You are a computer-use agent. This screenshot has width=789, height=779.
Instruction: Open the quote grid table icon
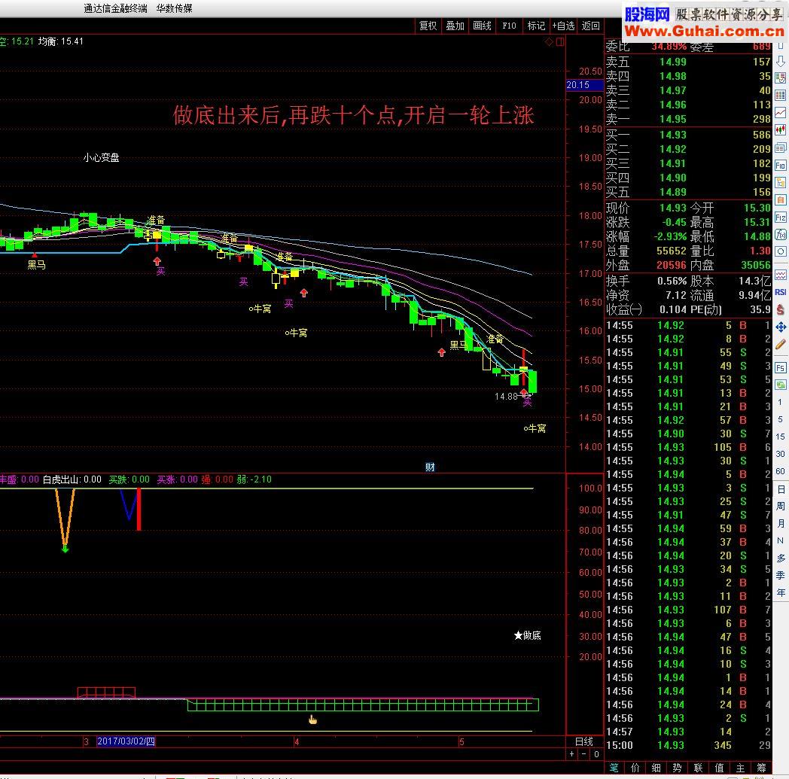click(x=781, y=96)
